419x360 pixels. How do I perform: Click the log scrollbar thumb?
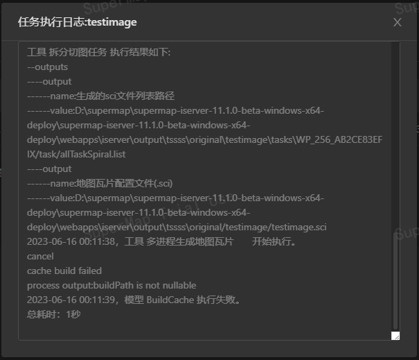click(395, 281)
